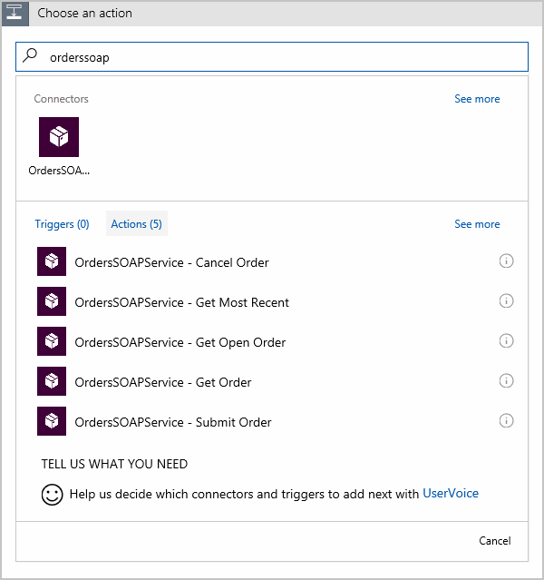This screenshot has height=580, width=544.
Task: Click the action header icon beside Choose an action
Action: 15,14
